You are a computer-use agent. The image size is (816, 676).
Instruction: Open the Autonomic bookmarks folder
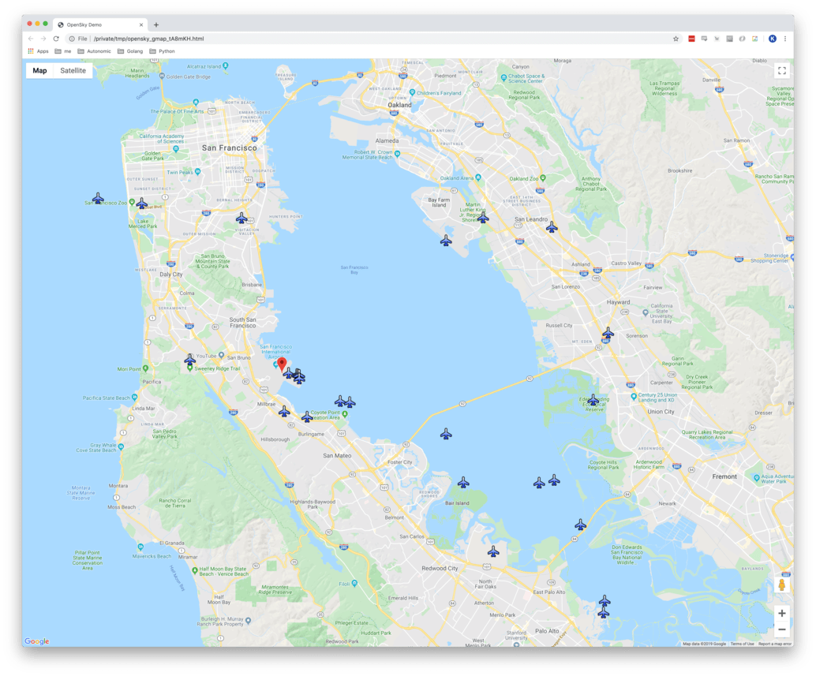[94, 51]
